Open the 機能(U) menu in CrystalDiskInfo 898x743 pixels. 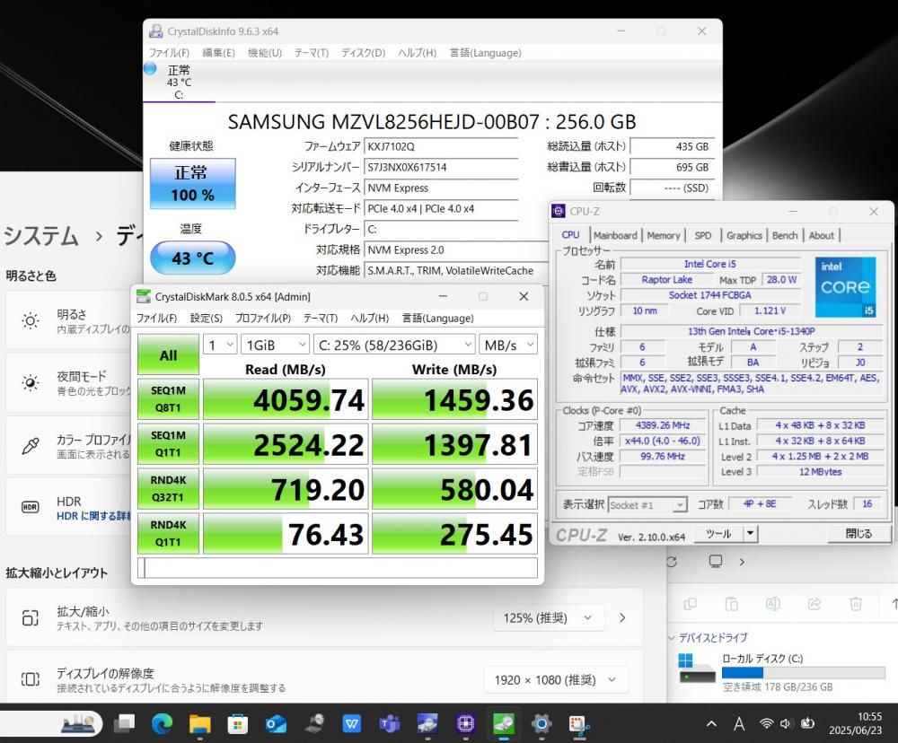tap(265, 53)
